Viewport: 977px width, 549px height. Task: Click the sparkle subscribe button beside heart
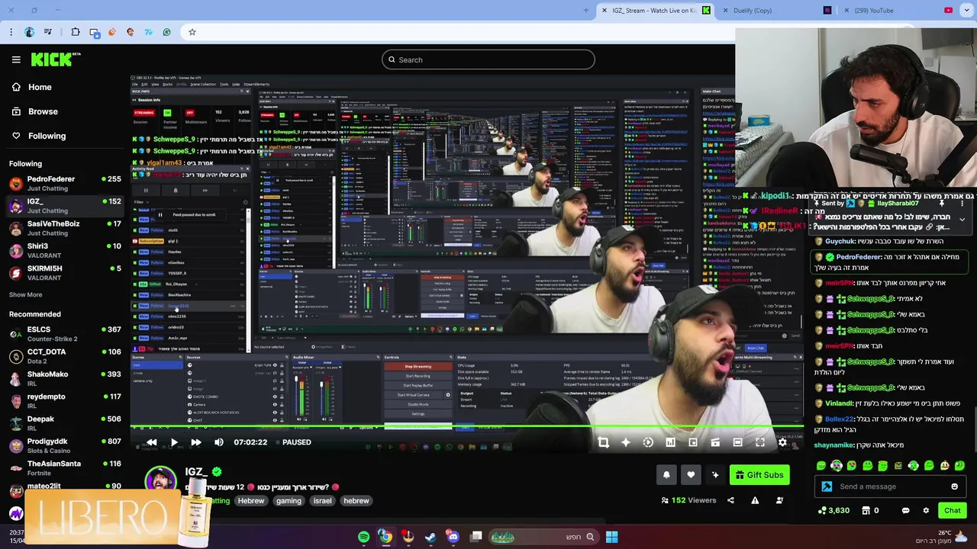point(715,475)
